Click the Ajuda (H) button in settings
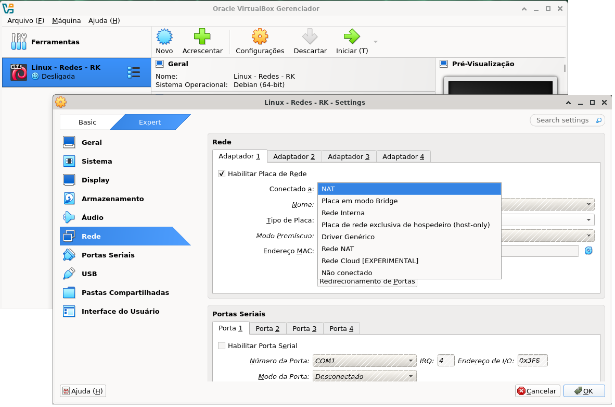The image size is (615, 407). [83, 391]
